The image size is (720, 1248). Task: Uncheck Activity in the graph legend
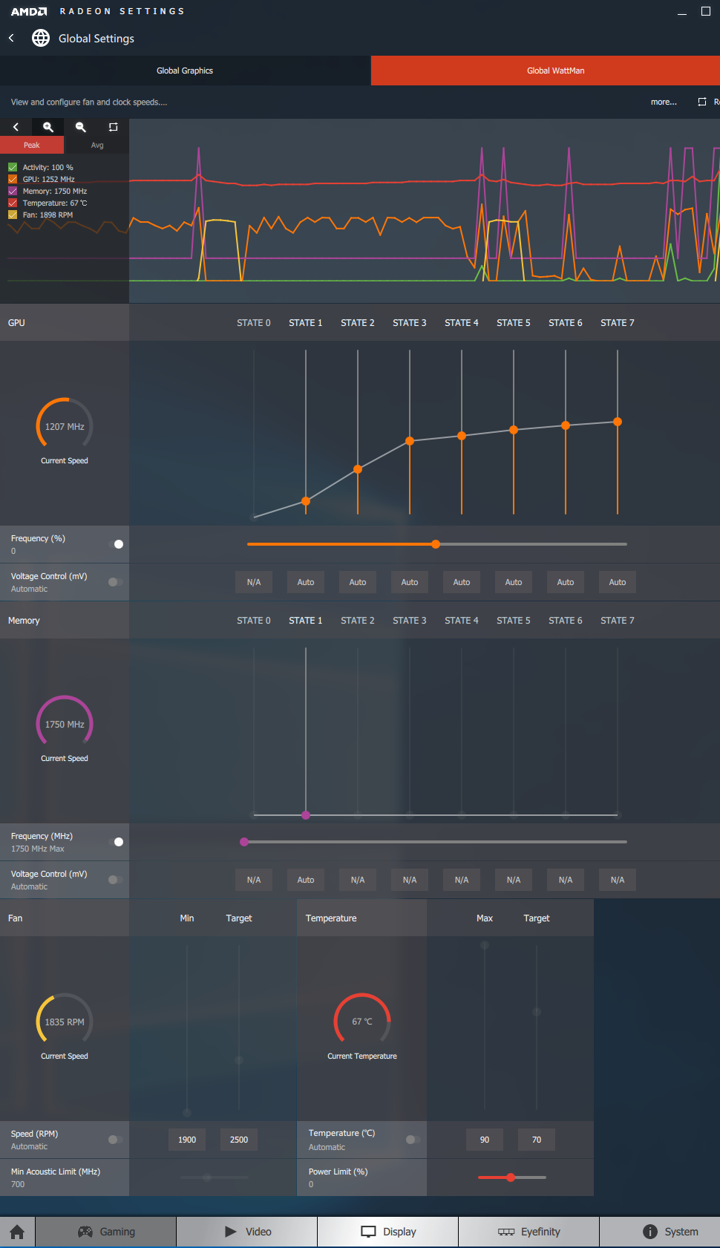pyautogui.click(x=13, y=167)
